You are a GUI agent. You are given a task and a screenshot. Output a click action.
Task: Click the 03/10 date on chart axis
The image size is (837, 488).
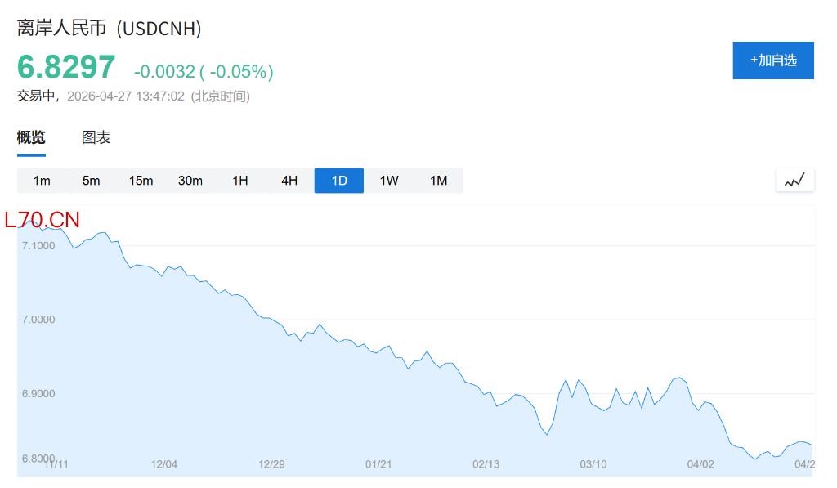coord(593,464)
